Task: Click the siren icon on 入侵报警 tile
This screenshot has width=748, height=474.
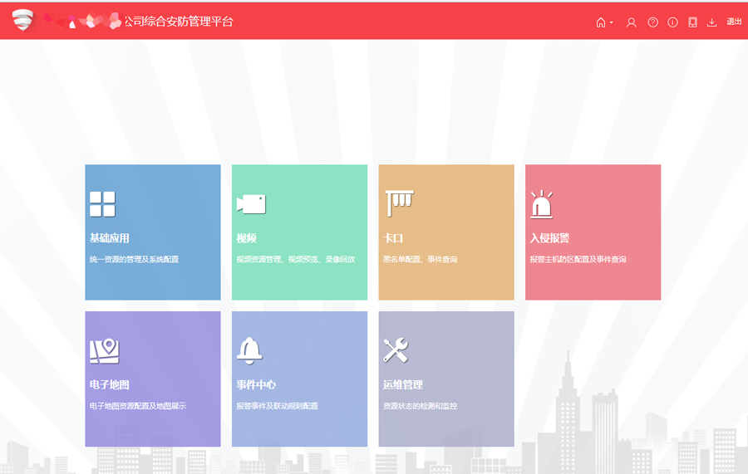Action: click(541, 205)
